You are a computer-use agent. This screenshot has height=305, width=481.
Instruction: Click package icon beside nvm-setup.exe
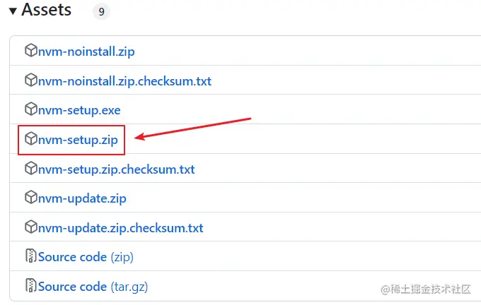click(x=31, y=109)
